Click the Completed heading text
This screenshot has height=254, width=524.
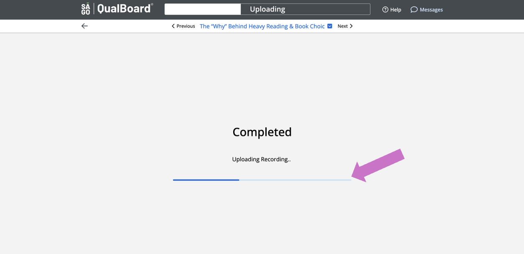click(262, 132)
